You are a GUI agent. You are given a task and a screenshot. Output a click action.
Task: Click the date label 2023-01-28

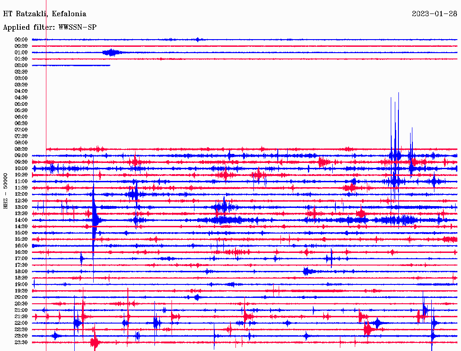434,14
